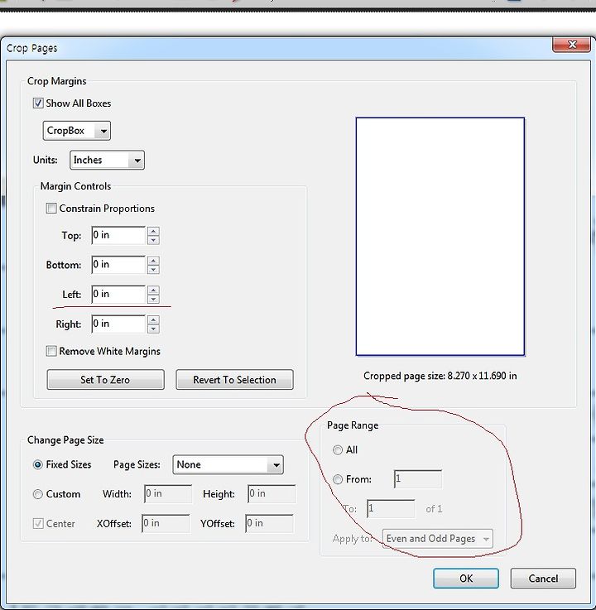596x610 pixels.
Task: Decrease the Right margin with down arrow
Action: 153,329
